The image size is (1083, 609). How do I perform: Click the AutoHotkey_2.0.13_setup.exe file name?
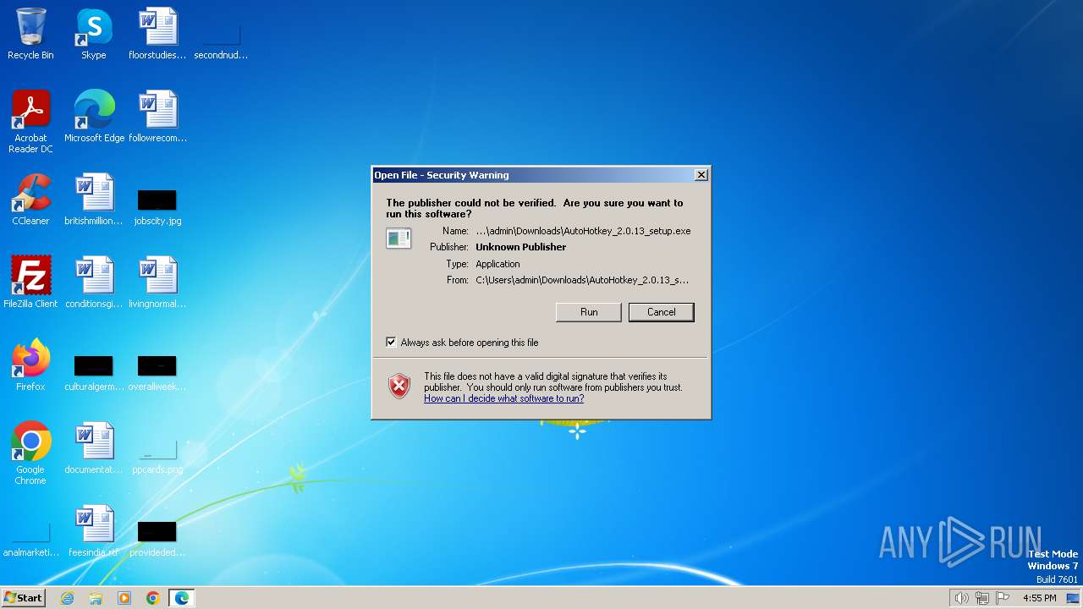click(583, 231)
